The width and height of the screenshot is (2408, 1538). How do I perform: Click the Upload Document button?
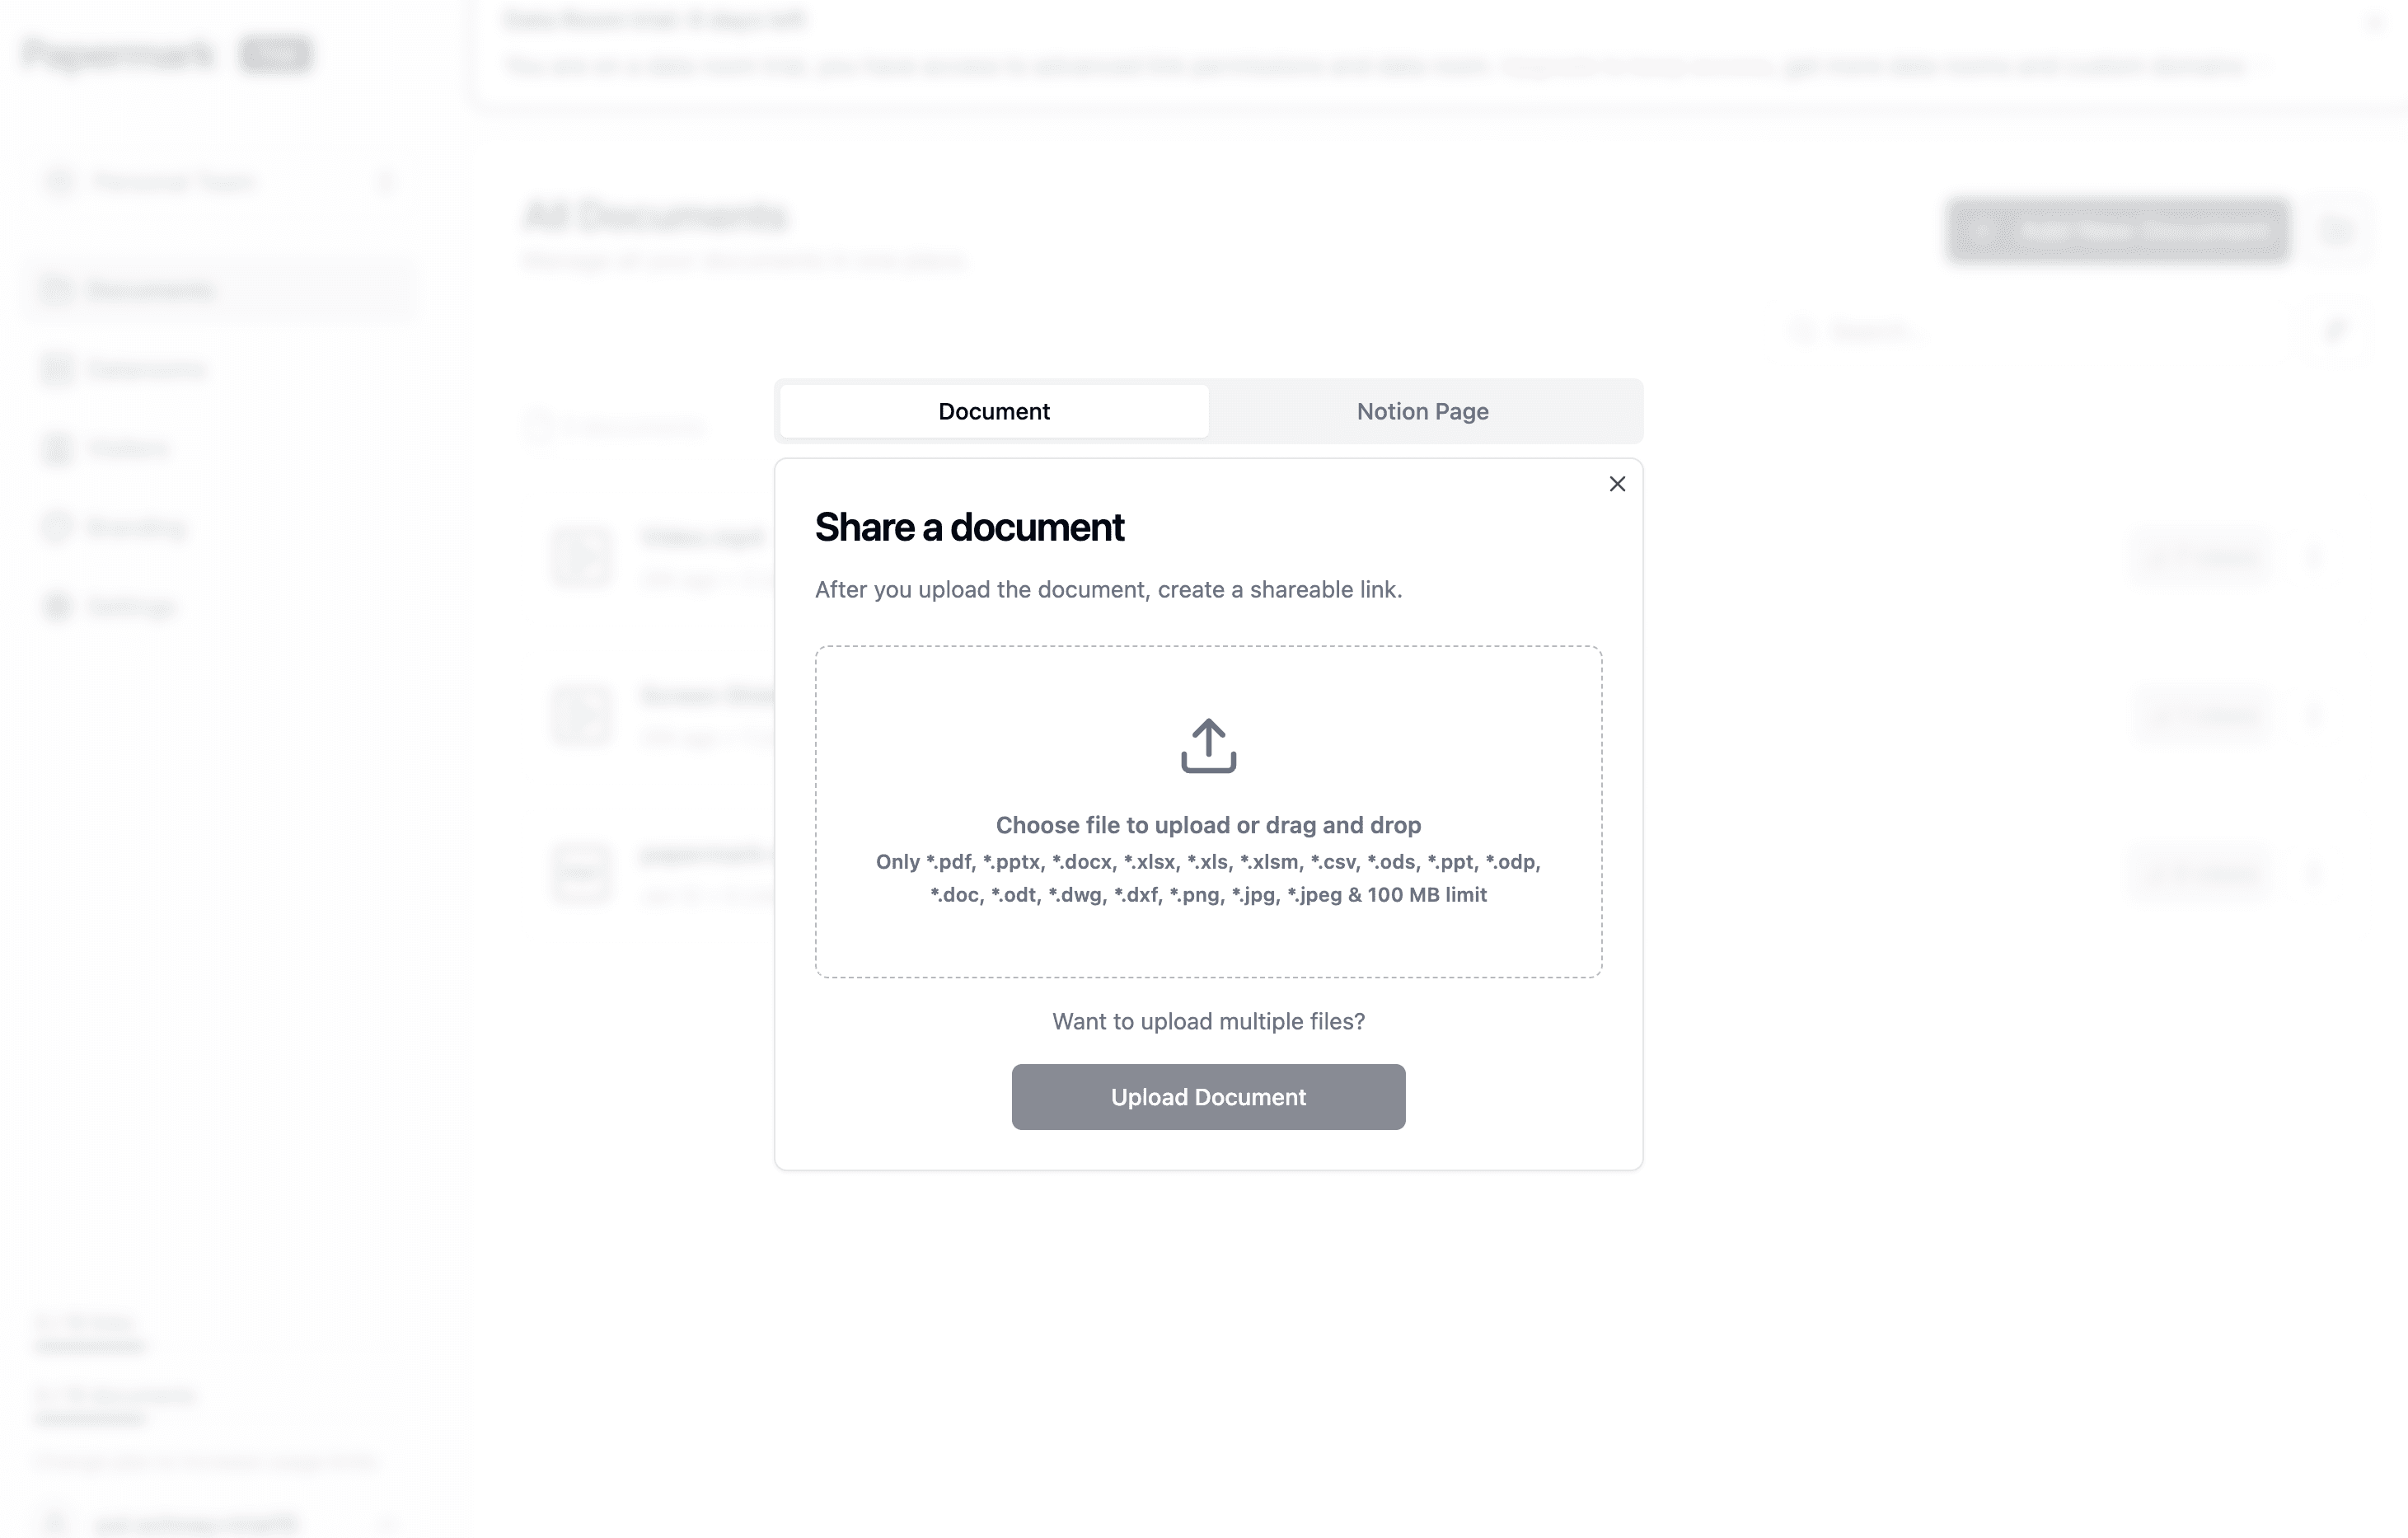tap(1208, 1096)
